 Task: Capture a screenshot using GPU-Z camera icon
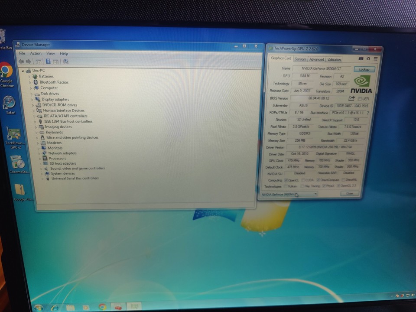(x=361, y=58)
